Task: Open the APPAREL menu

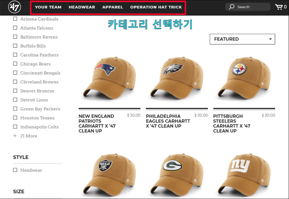Action: click(x=113, y=7)
